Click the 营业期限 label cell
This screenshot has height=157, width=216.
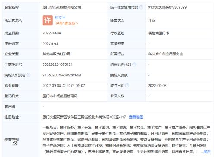click(21, 86)
